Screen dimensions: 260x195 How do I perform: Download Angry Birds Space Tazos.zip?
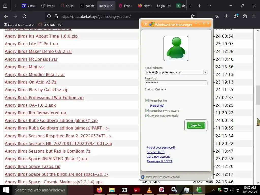[x=33, y=166]
